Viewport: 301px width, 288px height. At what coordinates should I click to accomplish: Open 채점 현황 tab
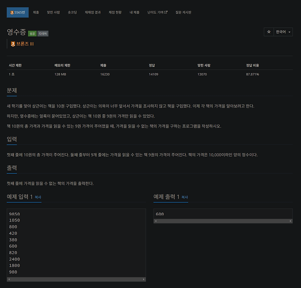115,12
